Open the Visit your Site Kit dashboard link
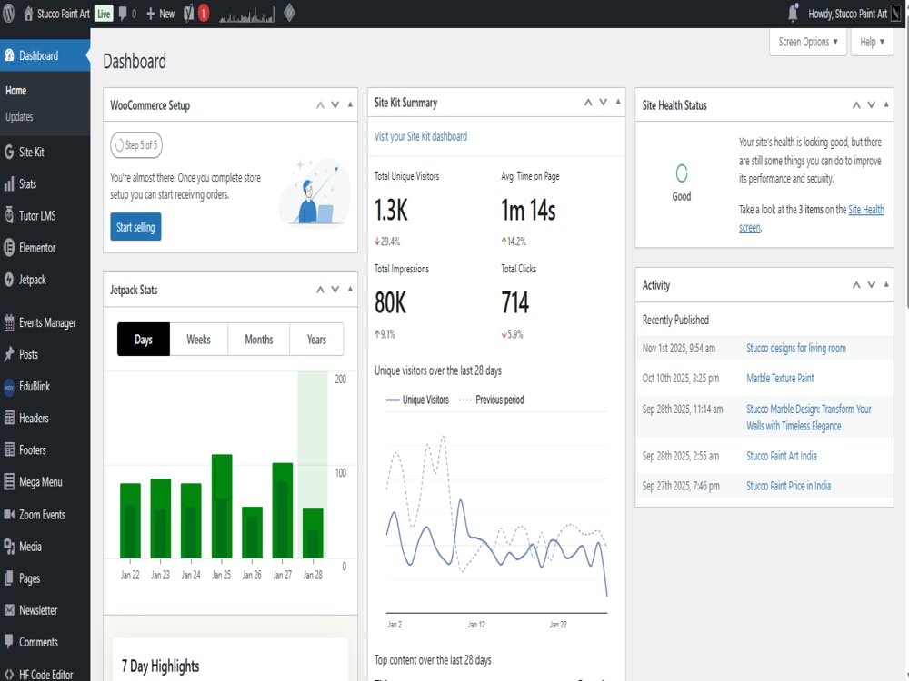 click(421, 137)
